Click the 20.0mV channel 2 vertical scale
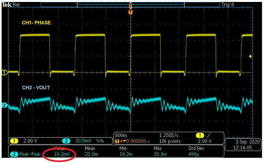This screenshot has width=263, height=163. click(83, 141)
